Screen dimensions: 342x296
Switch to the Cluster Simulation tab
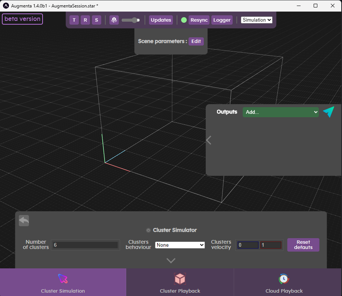63,282
